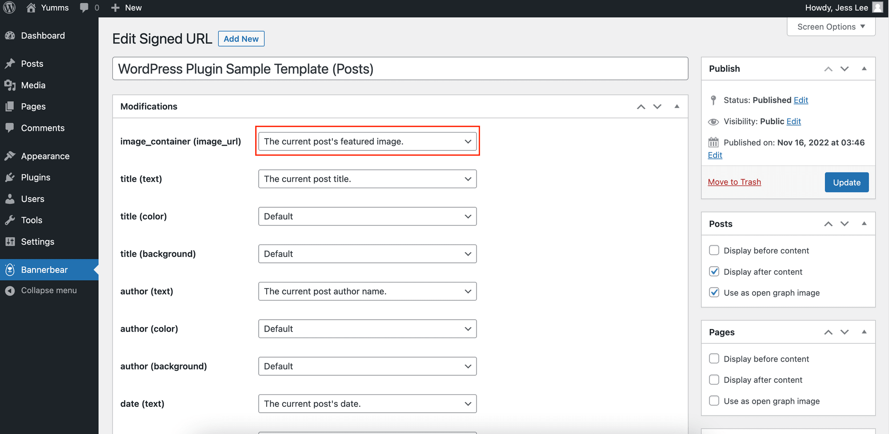Go to the Settings menu item
Viewport: 889px width, 434px height.
pos(37,241)
